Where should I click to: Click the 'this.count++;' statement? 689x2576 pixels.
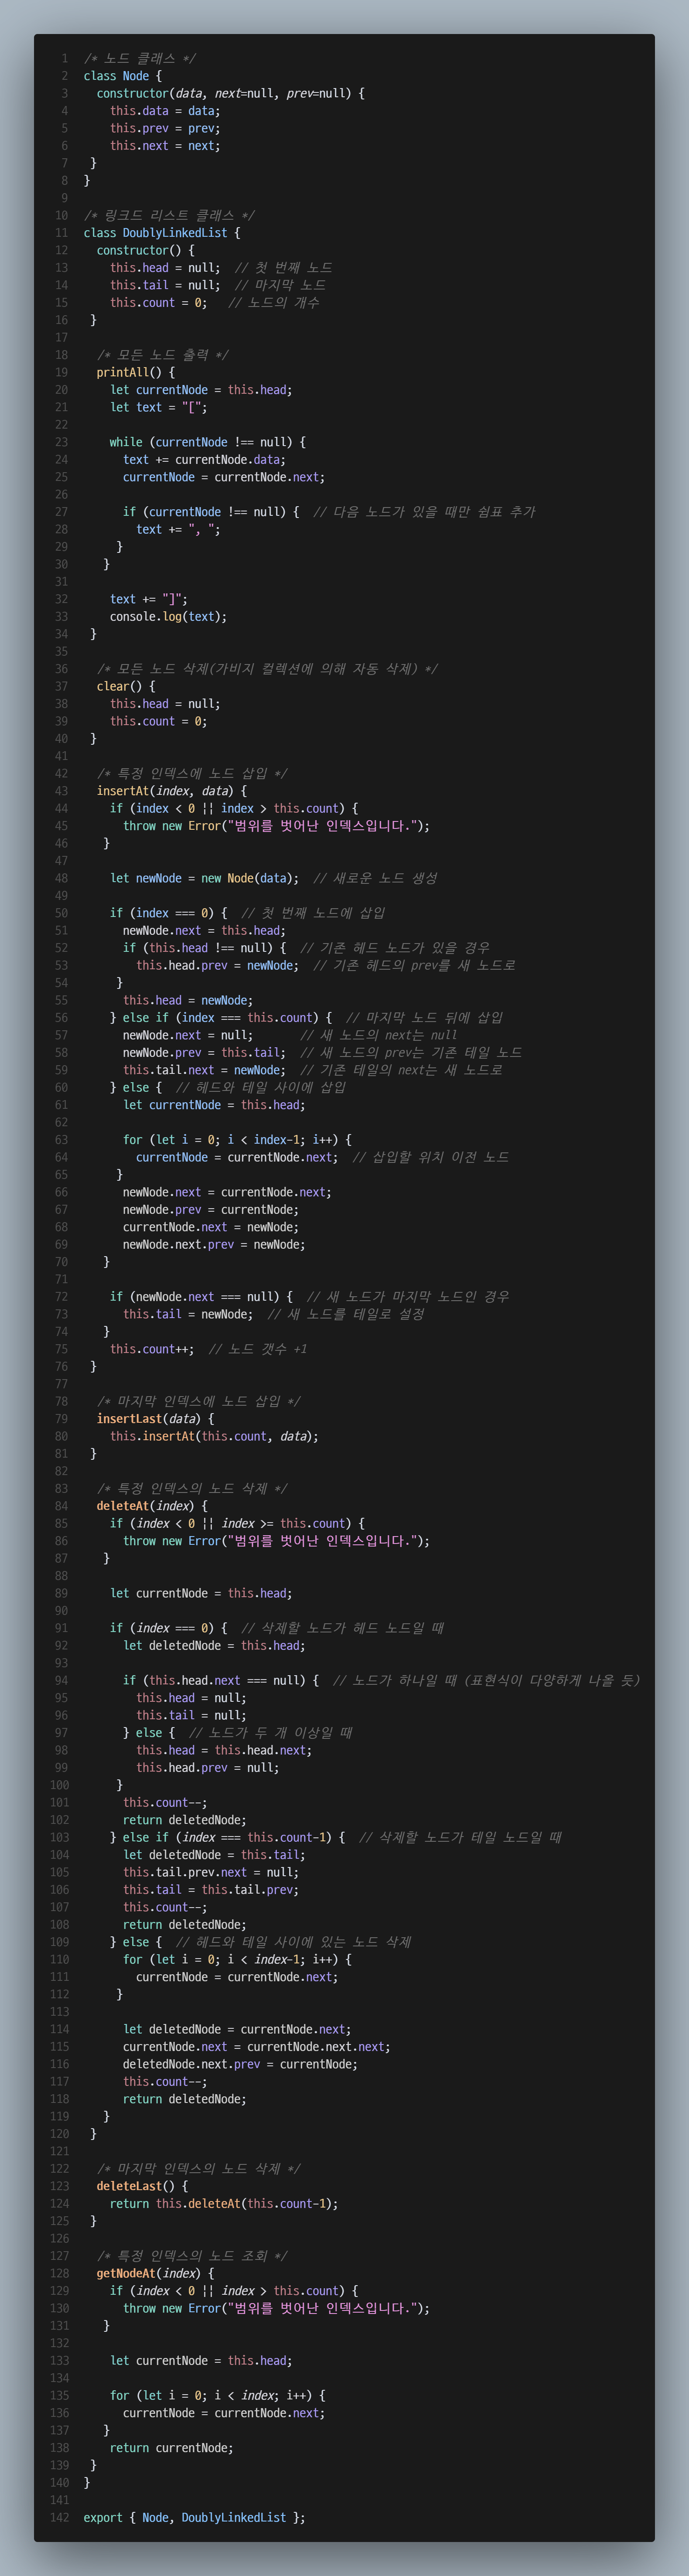click(x=152, y=1349)
